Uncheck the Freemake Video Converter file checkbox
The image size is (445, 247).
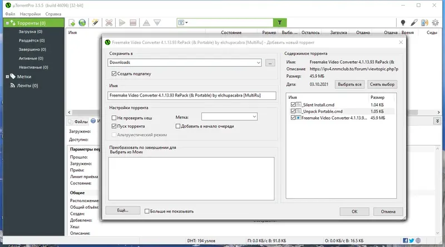[x=293, y=118]
